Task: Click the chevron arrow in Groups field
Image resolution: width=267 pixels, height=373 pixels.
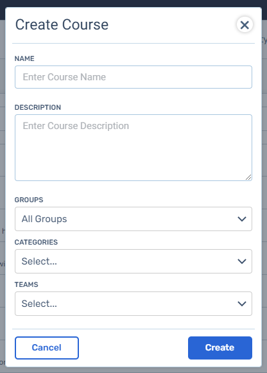Action: pyautogui.click(x=242, y=219)
